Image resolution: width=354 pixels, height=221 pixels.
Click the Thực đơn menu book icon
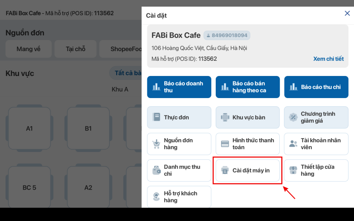point(156,117)
